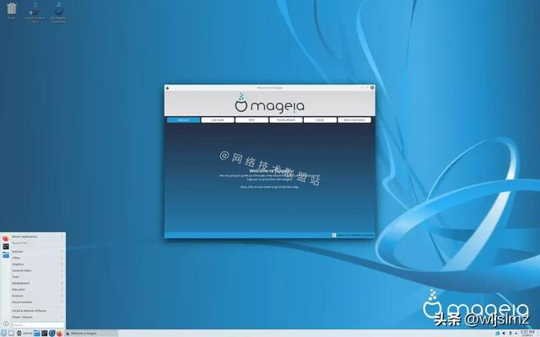The width and height of the screenshot is (540, 337).
Task: Click the Default virtual desktop label in the taskbar
Action: [28, 334]
